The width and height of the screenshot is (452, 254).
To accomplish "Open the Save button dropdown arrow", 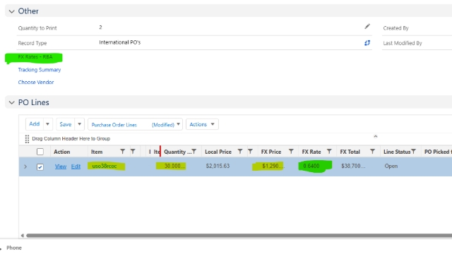I will [x=79, y=124].
